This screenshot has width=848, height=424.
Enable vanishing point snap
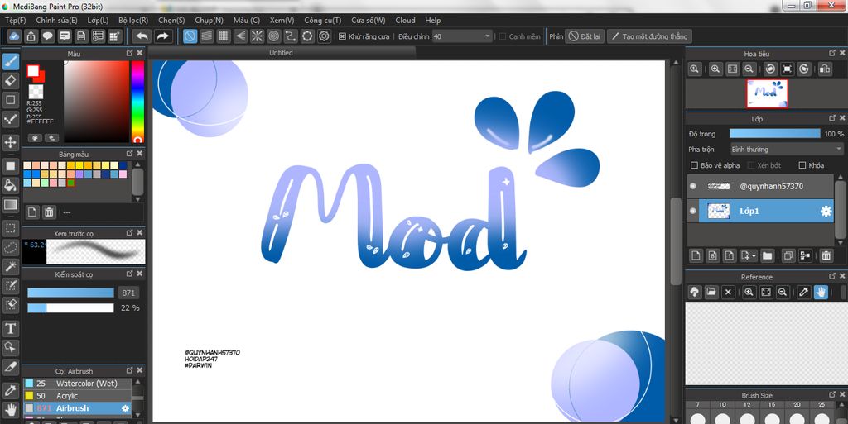(241, 36)
